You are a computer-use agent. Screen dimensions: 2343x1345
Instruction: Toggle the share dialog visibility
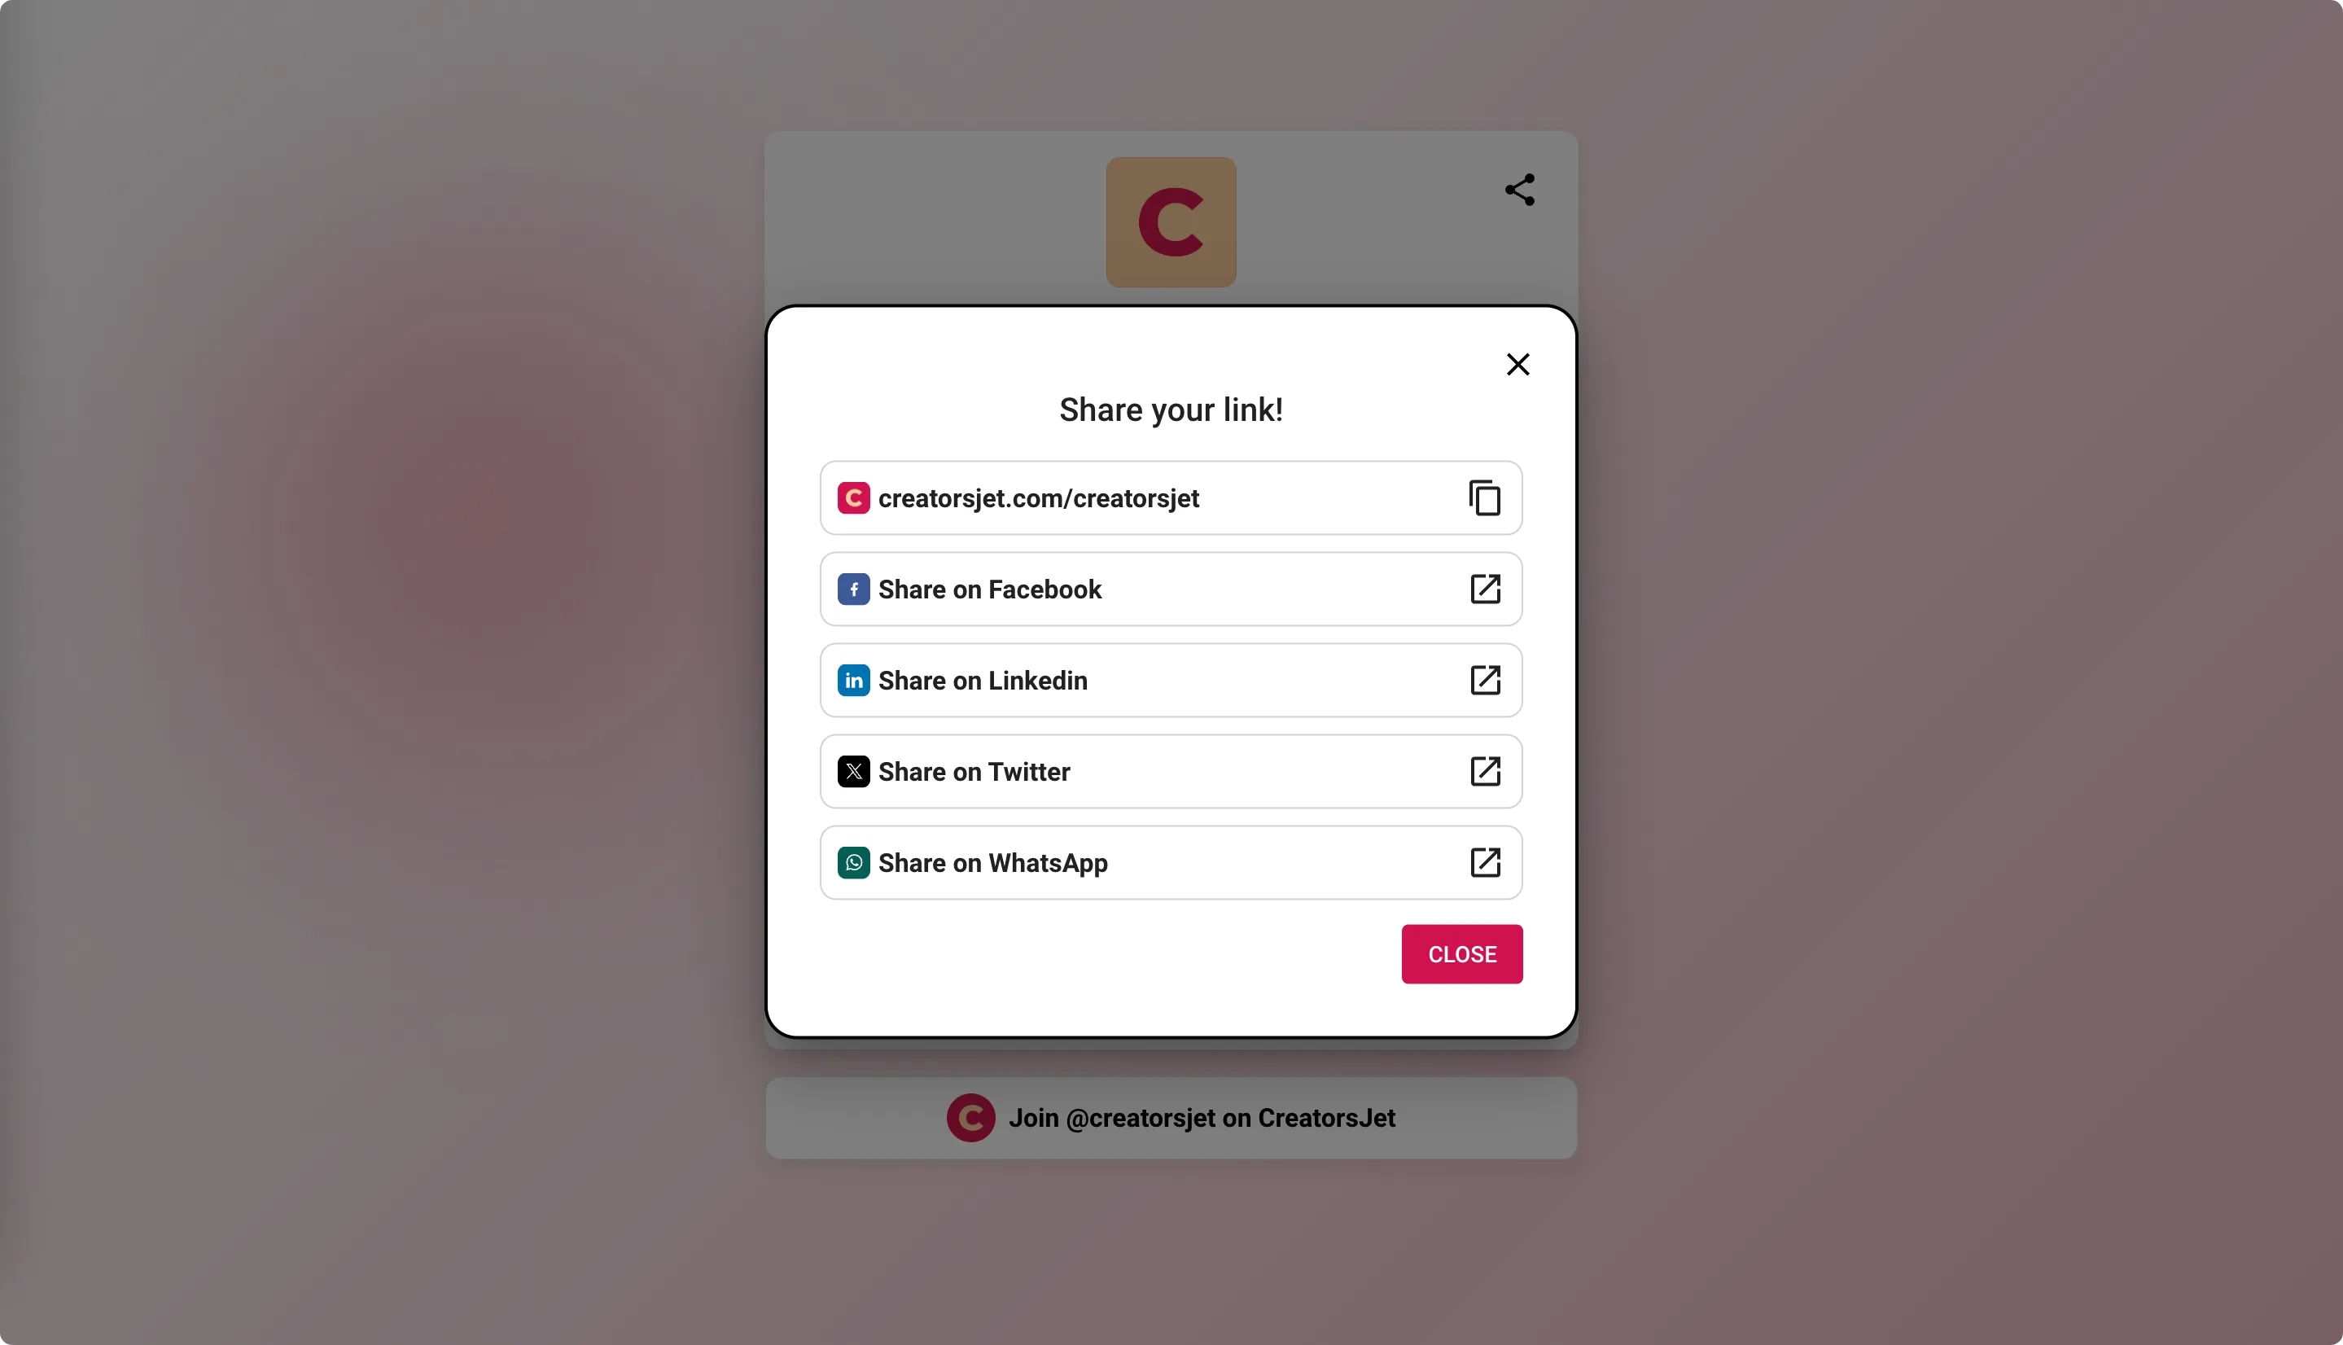click(1517, 188)
